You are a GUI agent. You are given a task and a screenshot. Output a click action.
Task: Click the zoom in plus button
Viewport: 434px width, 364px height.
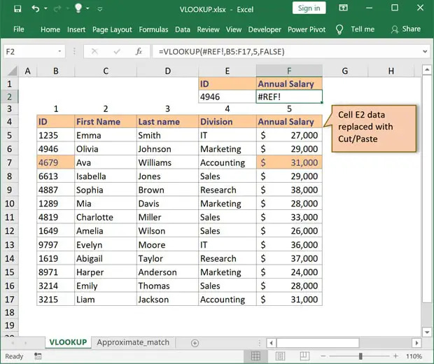click(x=395, y=356)
